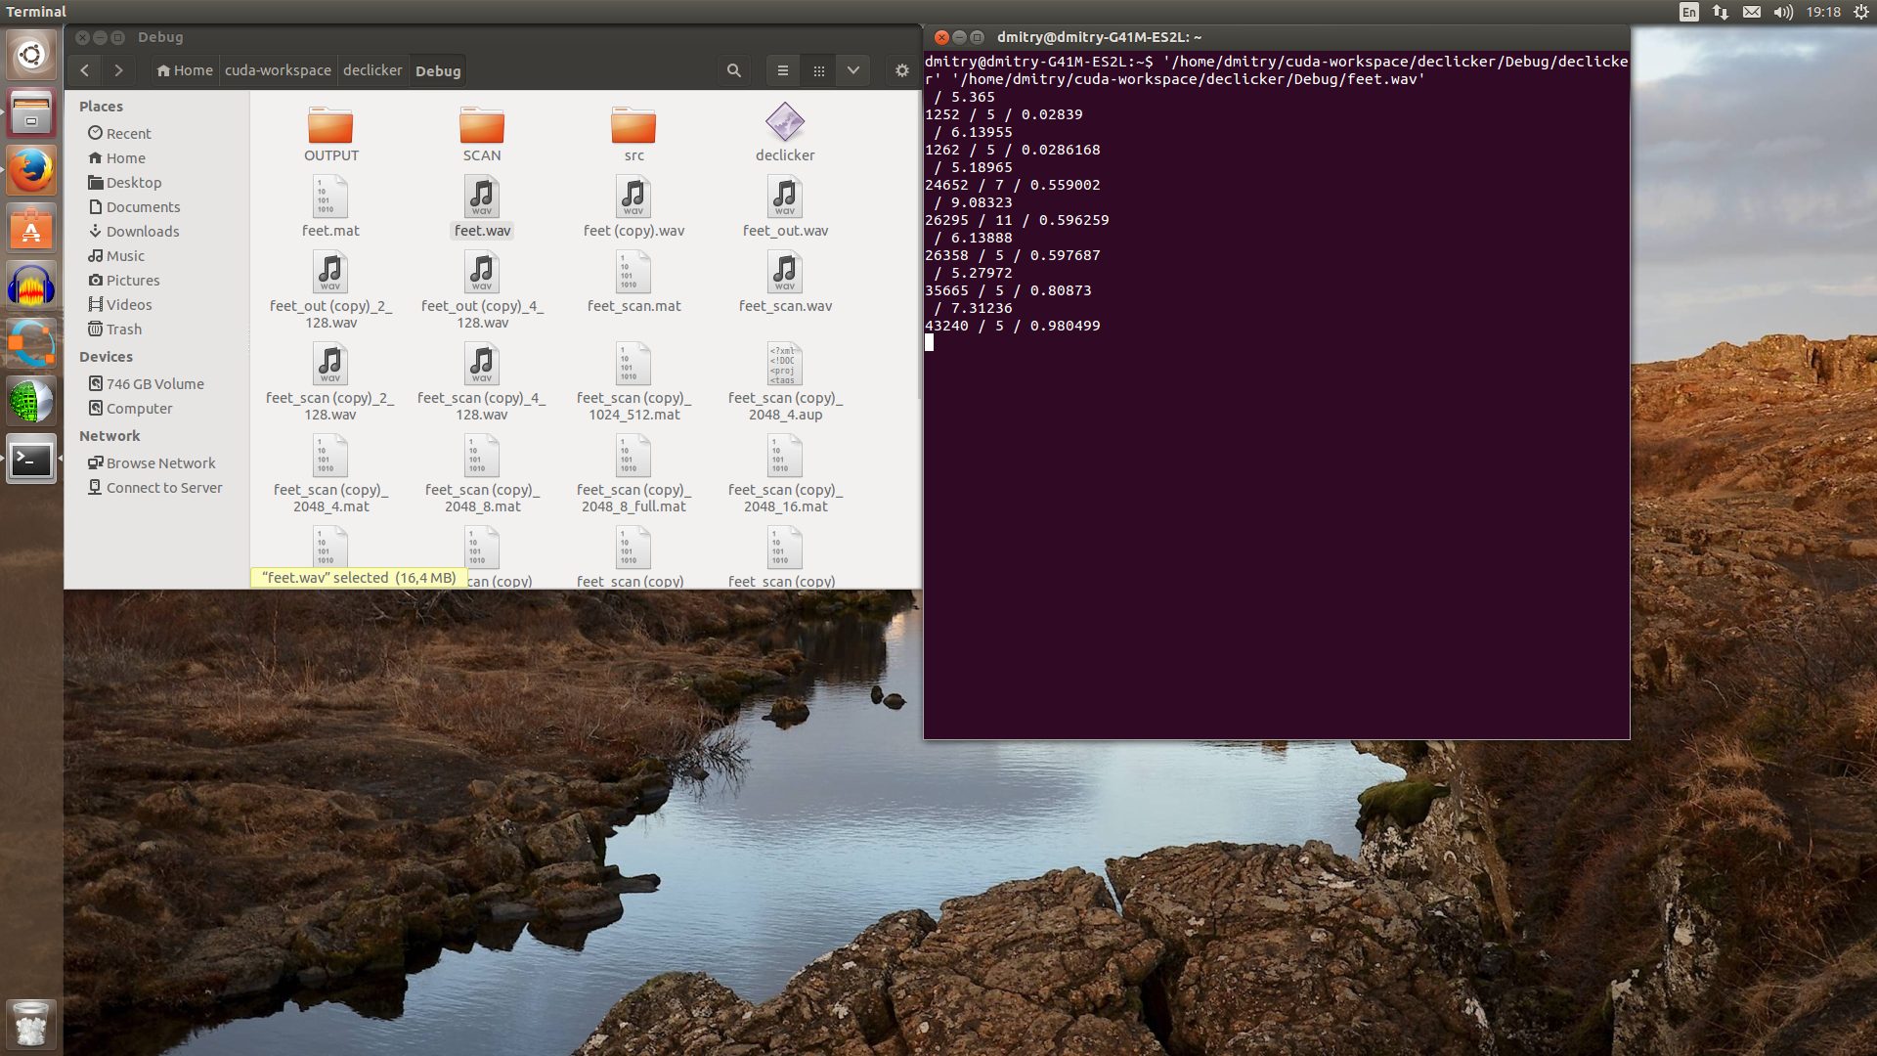Image resolution: width=1877 pixels, height=1056 pixels.
Task: Select the feet_out.wav audio file
Action: [785, 198]
